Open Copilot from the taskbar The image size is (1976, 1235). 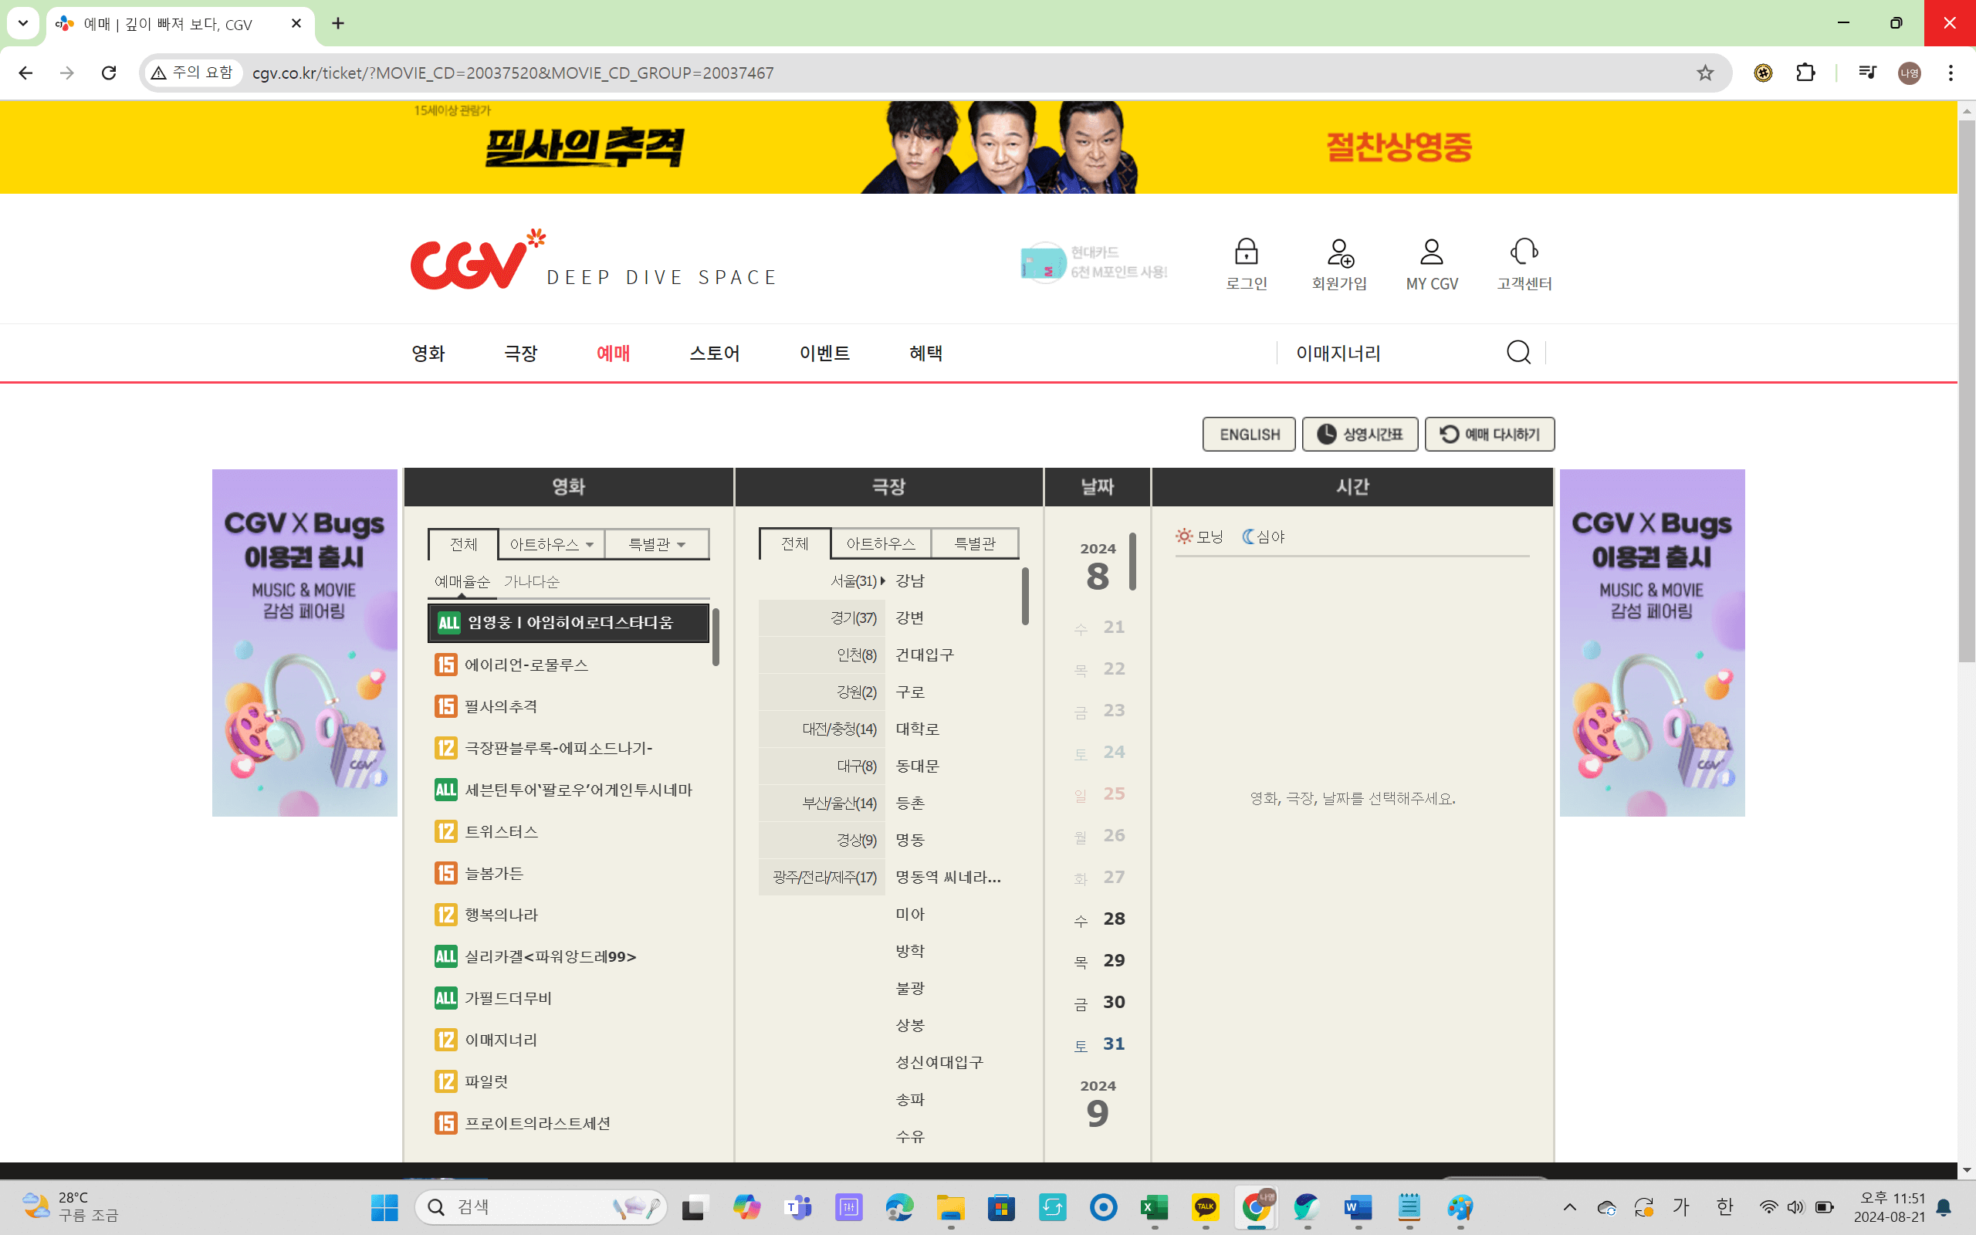pos(746,1207)
